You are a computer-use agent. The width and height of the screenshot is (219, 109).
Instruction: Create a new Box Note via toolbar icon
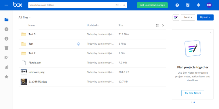176,17
